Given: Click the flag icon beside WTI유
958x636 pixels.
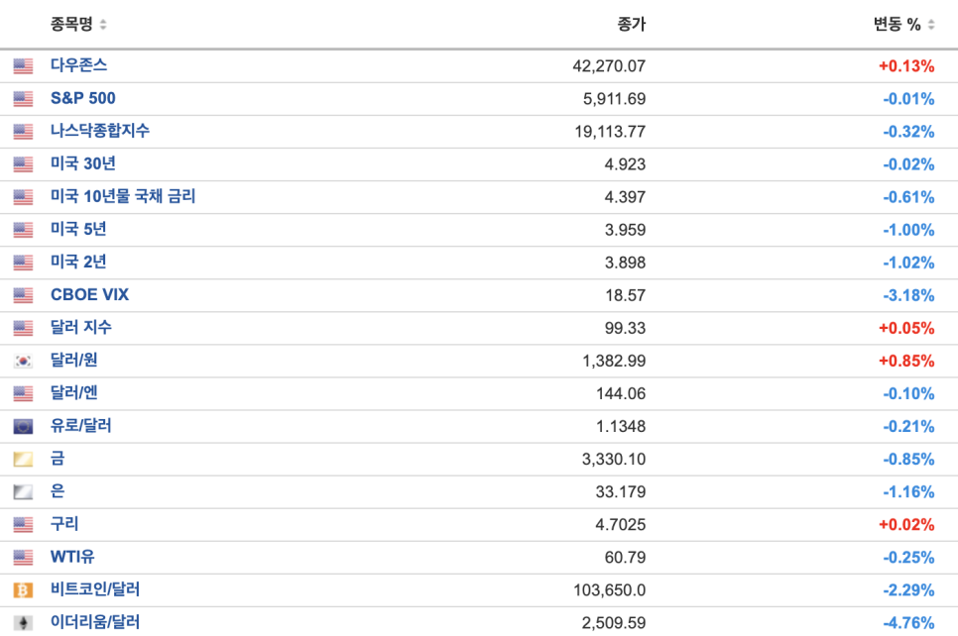Looking at the screenshot, I should click(x=23, y=558).
